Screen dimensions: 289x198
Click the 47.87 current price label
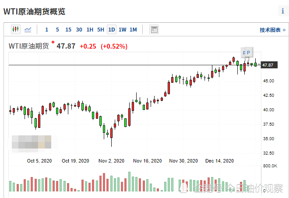pyautogui.click(x=269, y=65)
